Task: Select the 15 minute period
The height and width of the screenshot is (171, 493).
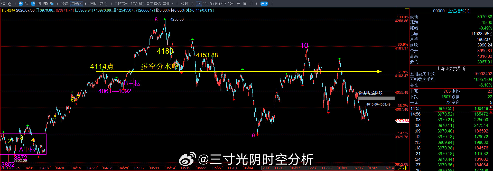Action: (x=205, y=4)
